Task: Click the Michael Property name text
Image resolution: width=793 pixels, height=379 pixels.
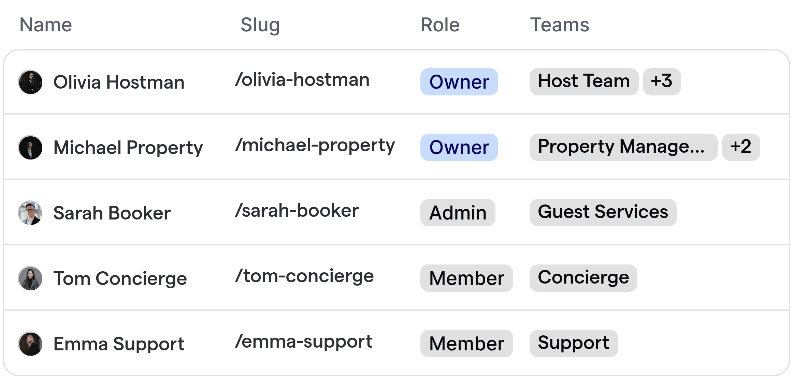Action: coord(128,148)
